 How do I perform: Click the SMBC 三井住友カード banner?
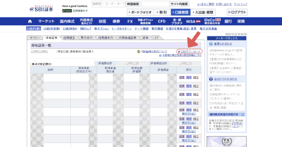(75, 11)
